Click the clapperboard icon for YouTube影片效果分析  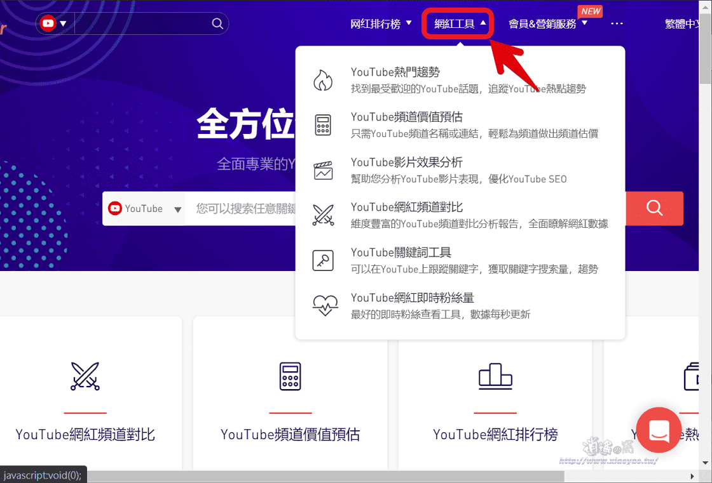click(x=323, y=171)
